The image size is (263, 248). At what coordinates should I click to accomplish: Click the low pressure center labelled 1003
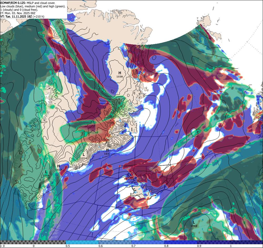[x=194, y=224]
